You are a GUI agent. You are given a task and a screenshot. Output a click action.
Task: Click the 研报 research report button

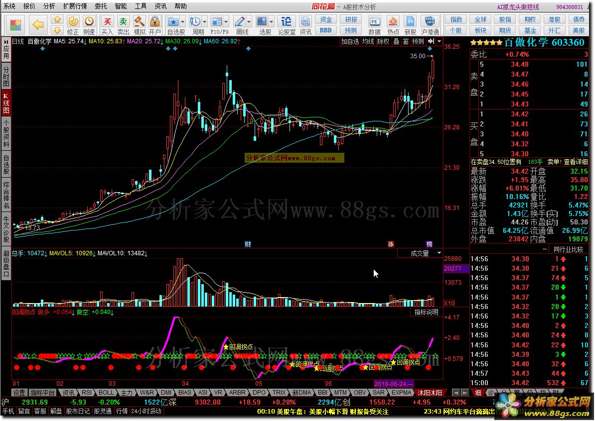pos(351,19)
